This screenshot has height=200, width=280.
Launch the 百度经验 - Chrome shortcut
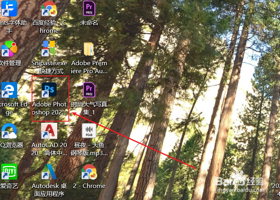point(49,8)
